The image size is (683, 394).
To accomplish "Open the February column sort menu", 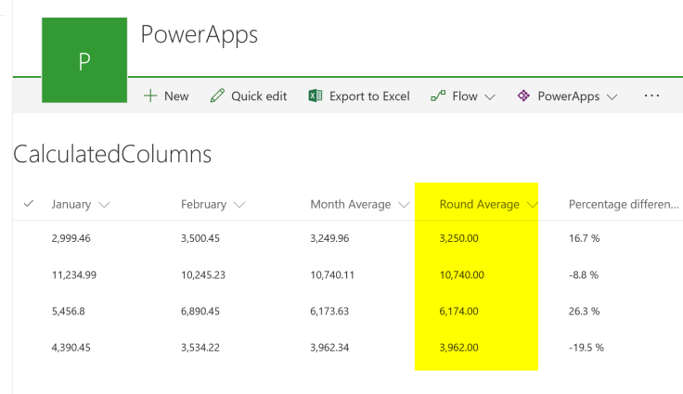I will [x=240, y=205].
